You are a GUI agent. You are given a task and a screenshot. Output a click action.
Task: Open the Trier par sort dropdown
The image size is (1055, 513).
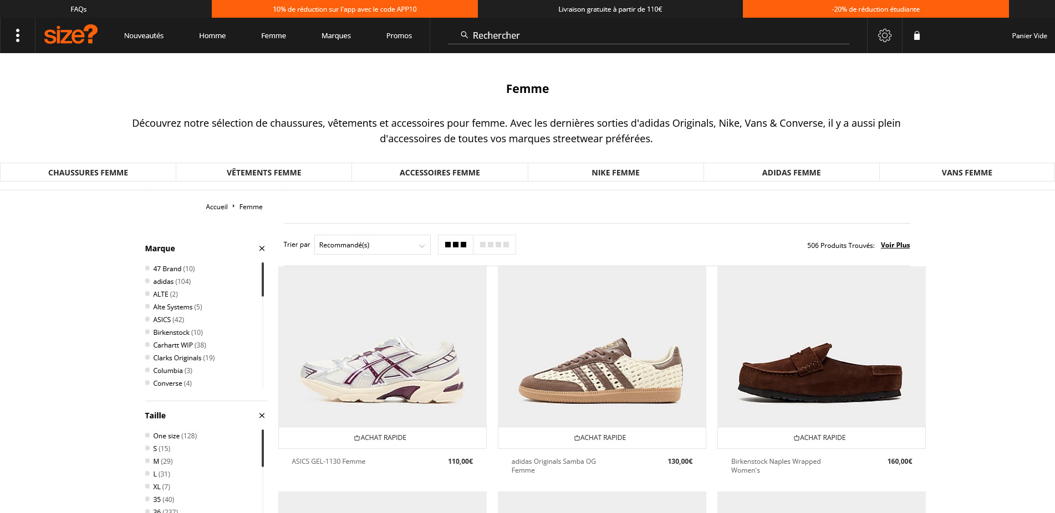point(372,245)
